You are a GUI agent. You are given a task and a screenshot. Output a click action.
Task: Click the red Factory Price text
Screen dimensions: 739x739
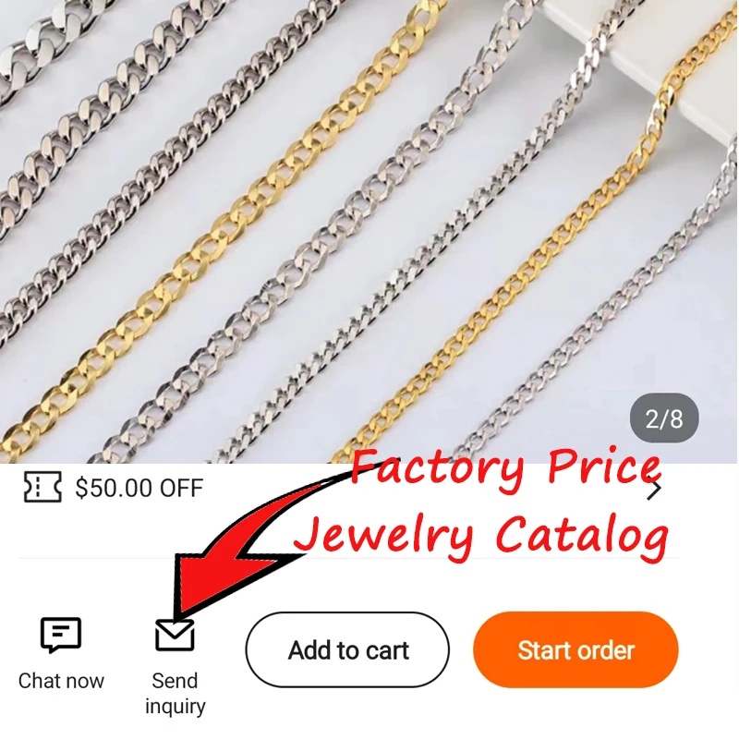[506, 467]
